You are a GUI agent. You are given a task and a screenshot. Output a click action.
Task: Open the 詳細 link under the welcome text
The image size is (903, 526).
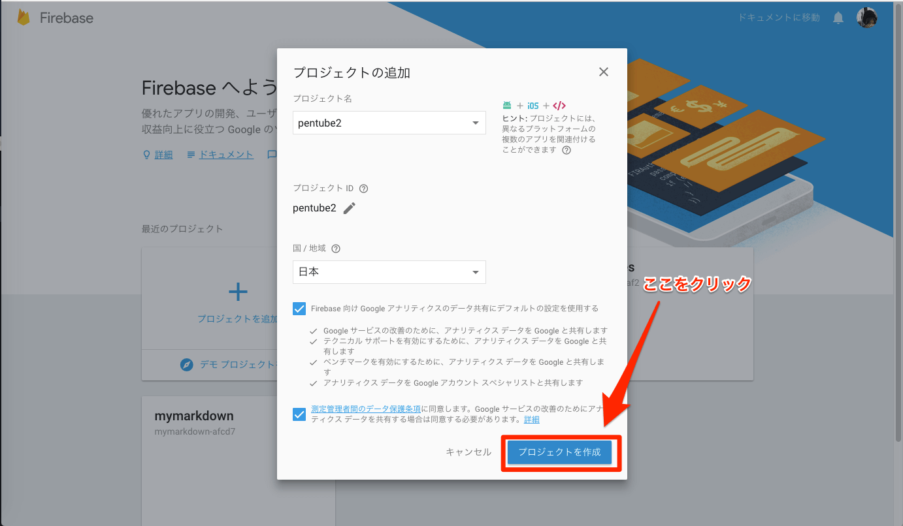tap(163, 155)
